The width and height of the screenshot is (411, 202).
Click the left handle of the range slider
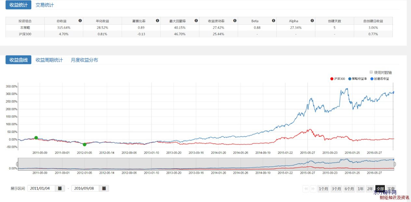(x=18, y=164)
